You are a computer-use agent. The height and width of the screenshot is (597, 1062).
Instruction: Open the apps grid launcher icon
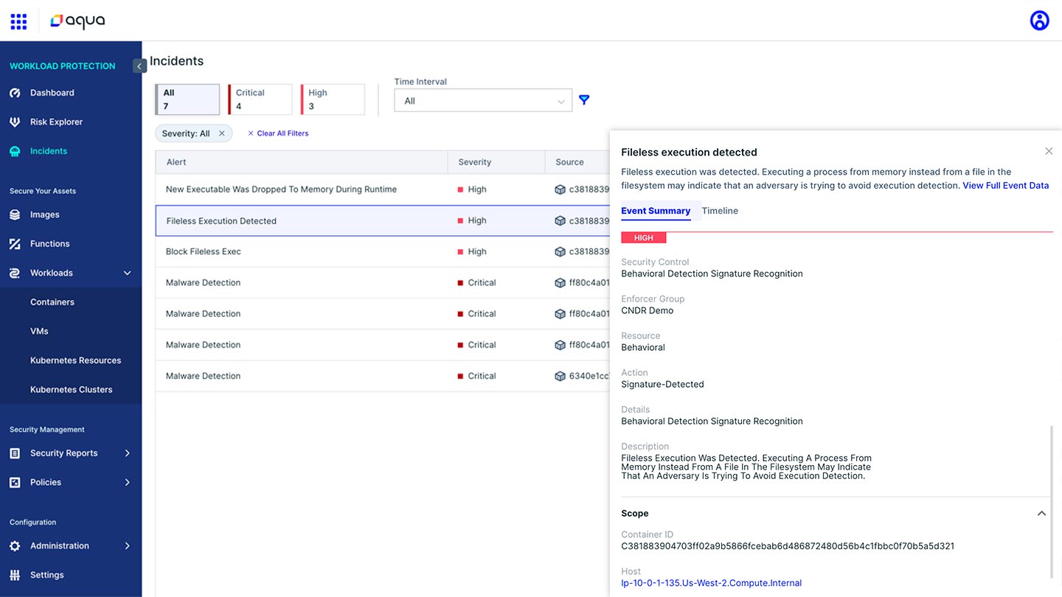pos(18,21)
